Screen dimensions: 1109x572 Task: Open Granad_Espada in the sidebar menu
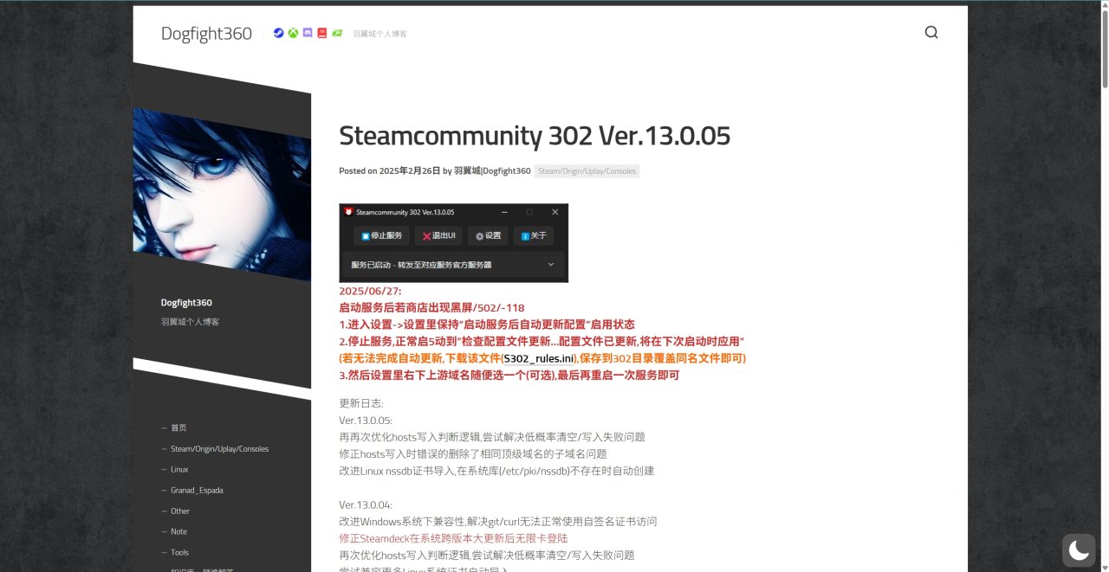pyautogui.click(x=197, y=490)
